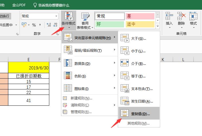Choose 等于(E) equal-to rule
Image resolution: width=202 pixels, height=136 pixels.
tap(139, 76)
